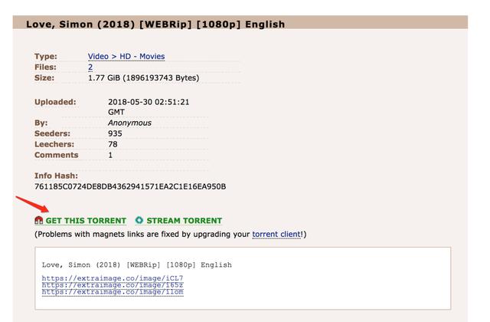Follow the 'torrent client' hyperlink

[276, 234]
